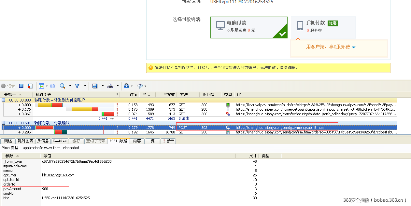Screen dimensions: 411x206
Task: Collapse the 转账付款 – 付款确认 group
Action: (3, 123)
